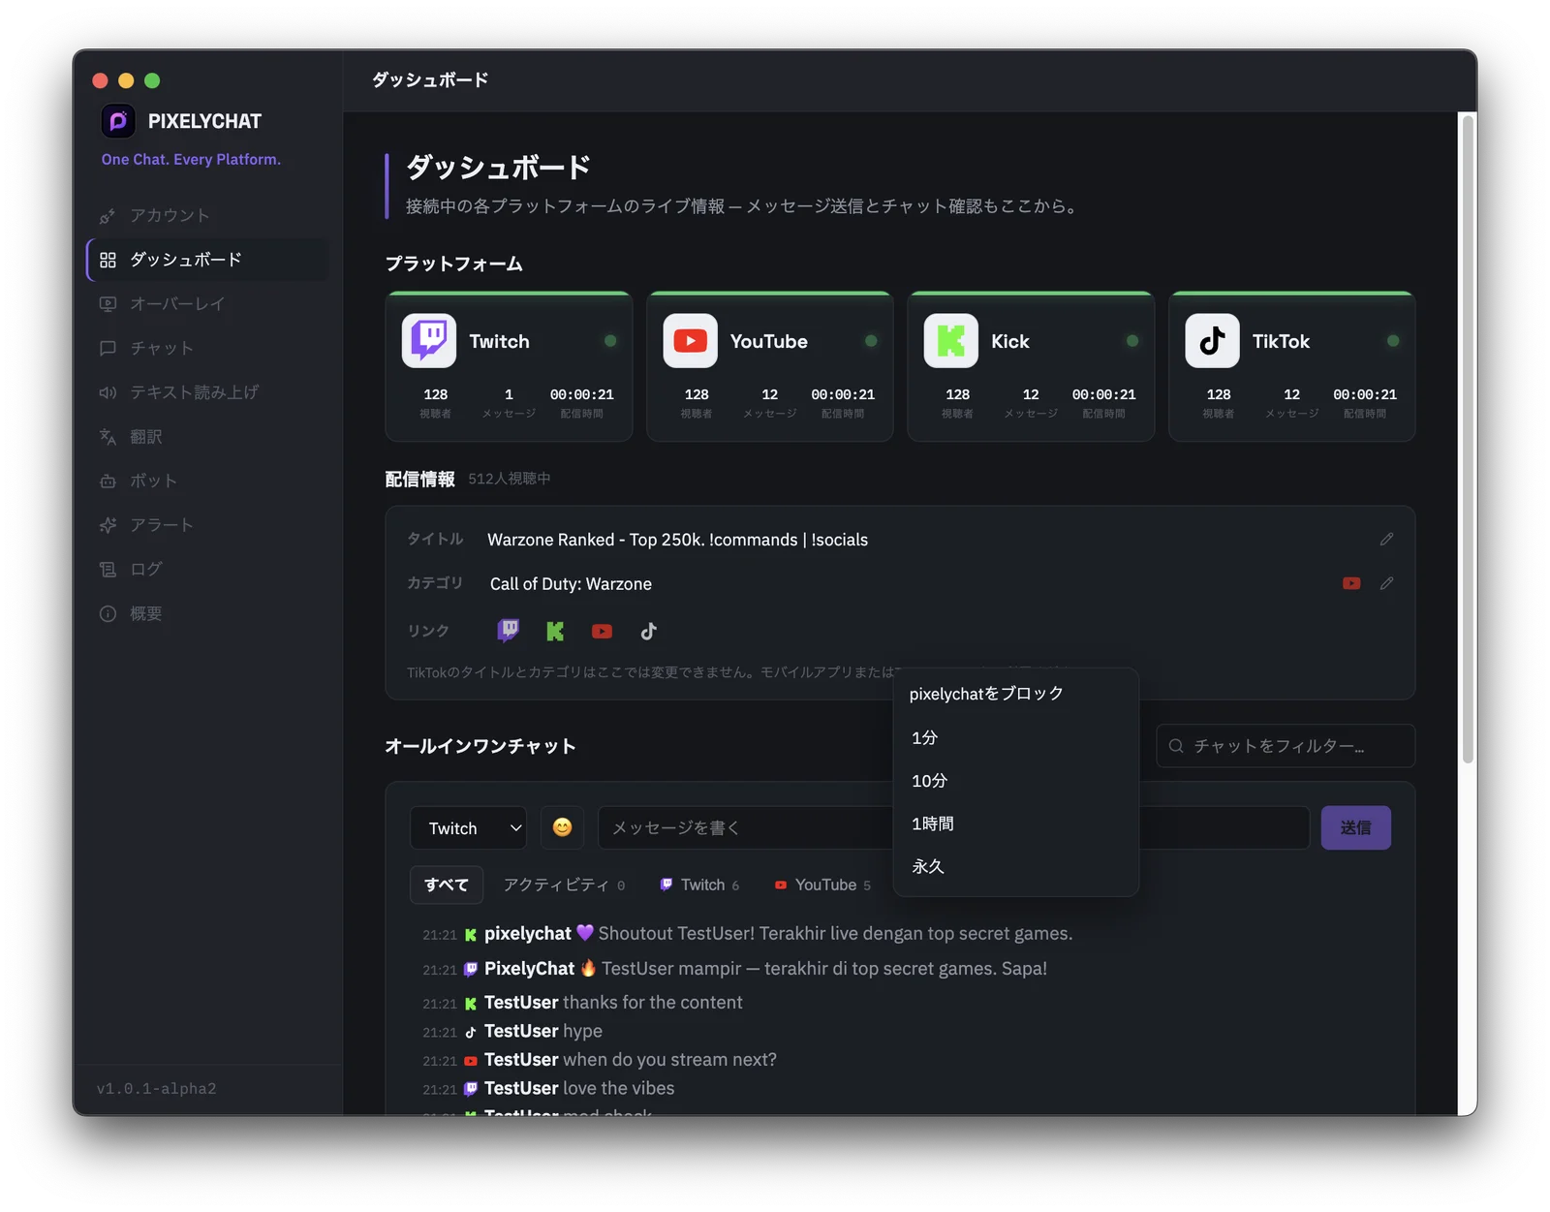Click TestUser in 'when do you stream next?'
This screenshot has height=1212, width=1550.
pyautogui.click(x=521, y=1060)
